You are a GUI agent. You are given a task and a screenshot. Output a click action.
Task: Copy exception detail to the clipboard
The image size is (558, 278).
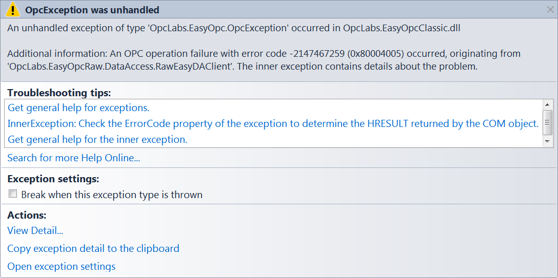pyautogui.click(x=93, y=248)
